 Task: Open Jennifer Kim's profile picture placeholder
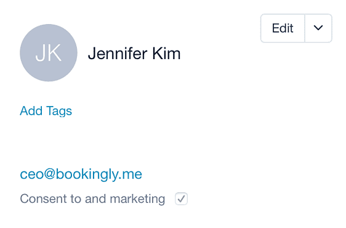(49, 53)
